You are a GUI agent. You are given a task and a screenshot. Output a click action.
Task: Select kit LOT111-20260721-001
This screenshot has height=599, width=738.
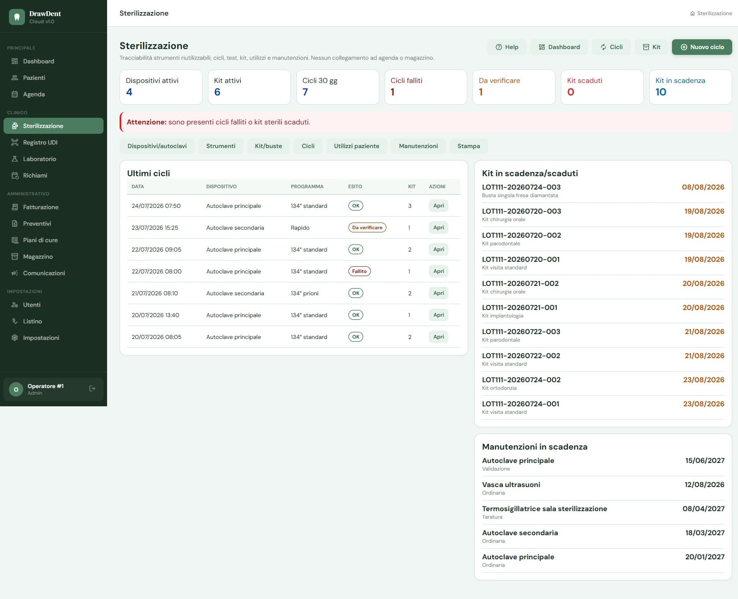pyautogui.click(x=603, y=311)
